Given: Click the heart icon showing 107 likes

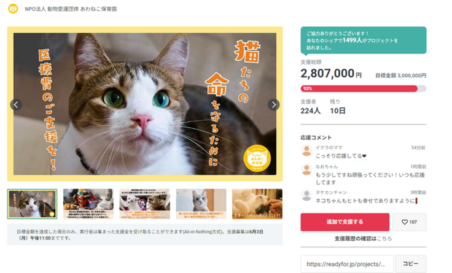Looking at the screenshot, I should tap(405, 222).
